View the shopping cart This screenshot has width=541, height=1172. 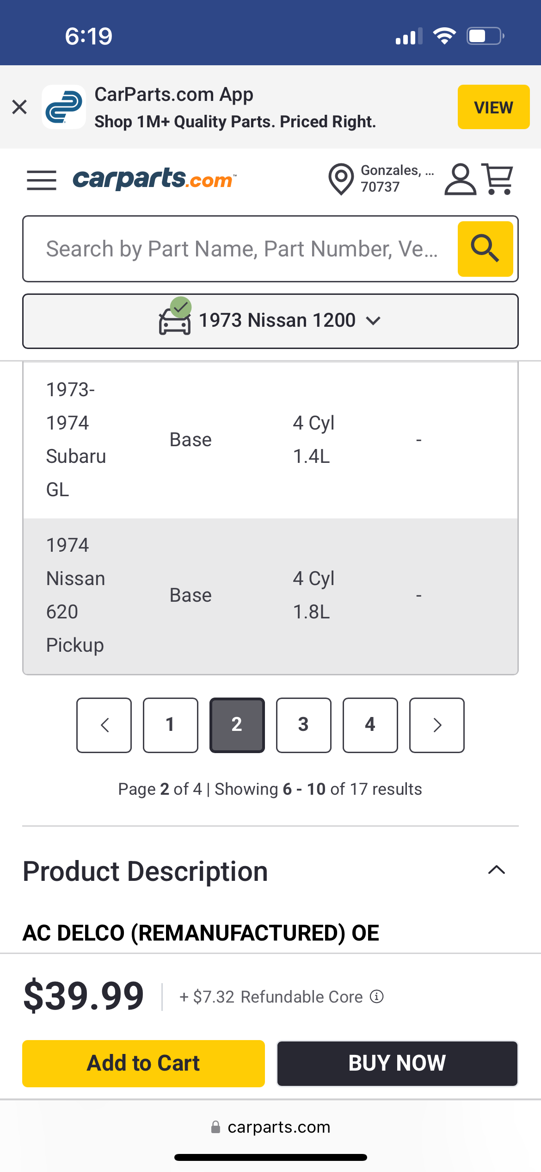(498, 179)
